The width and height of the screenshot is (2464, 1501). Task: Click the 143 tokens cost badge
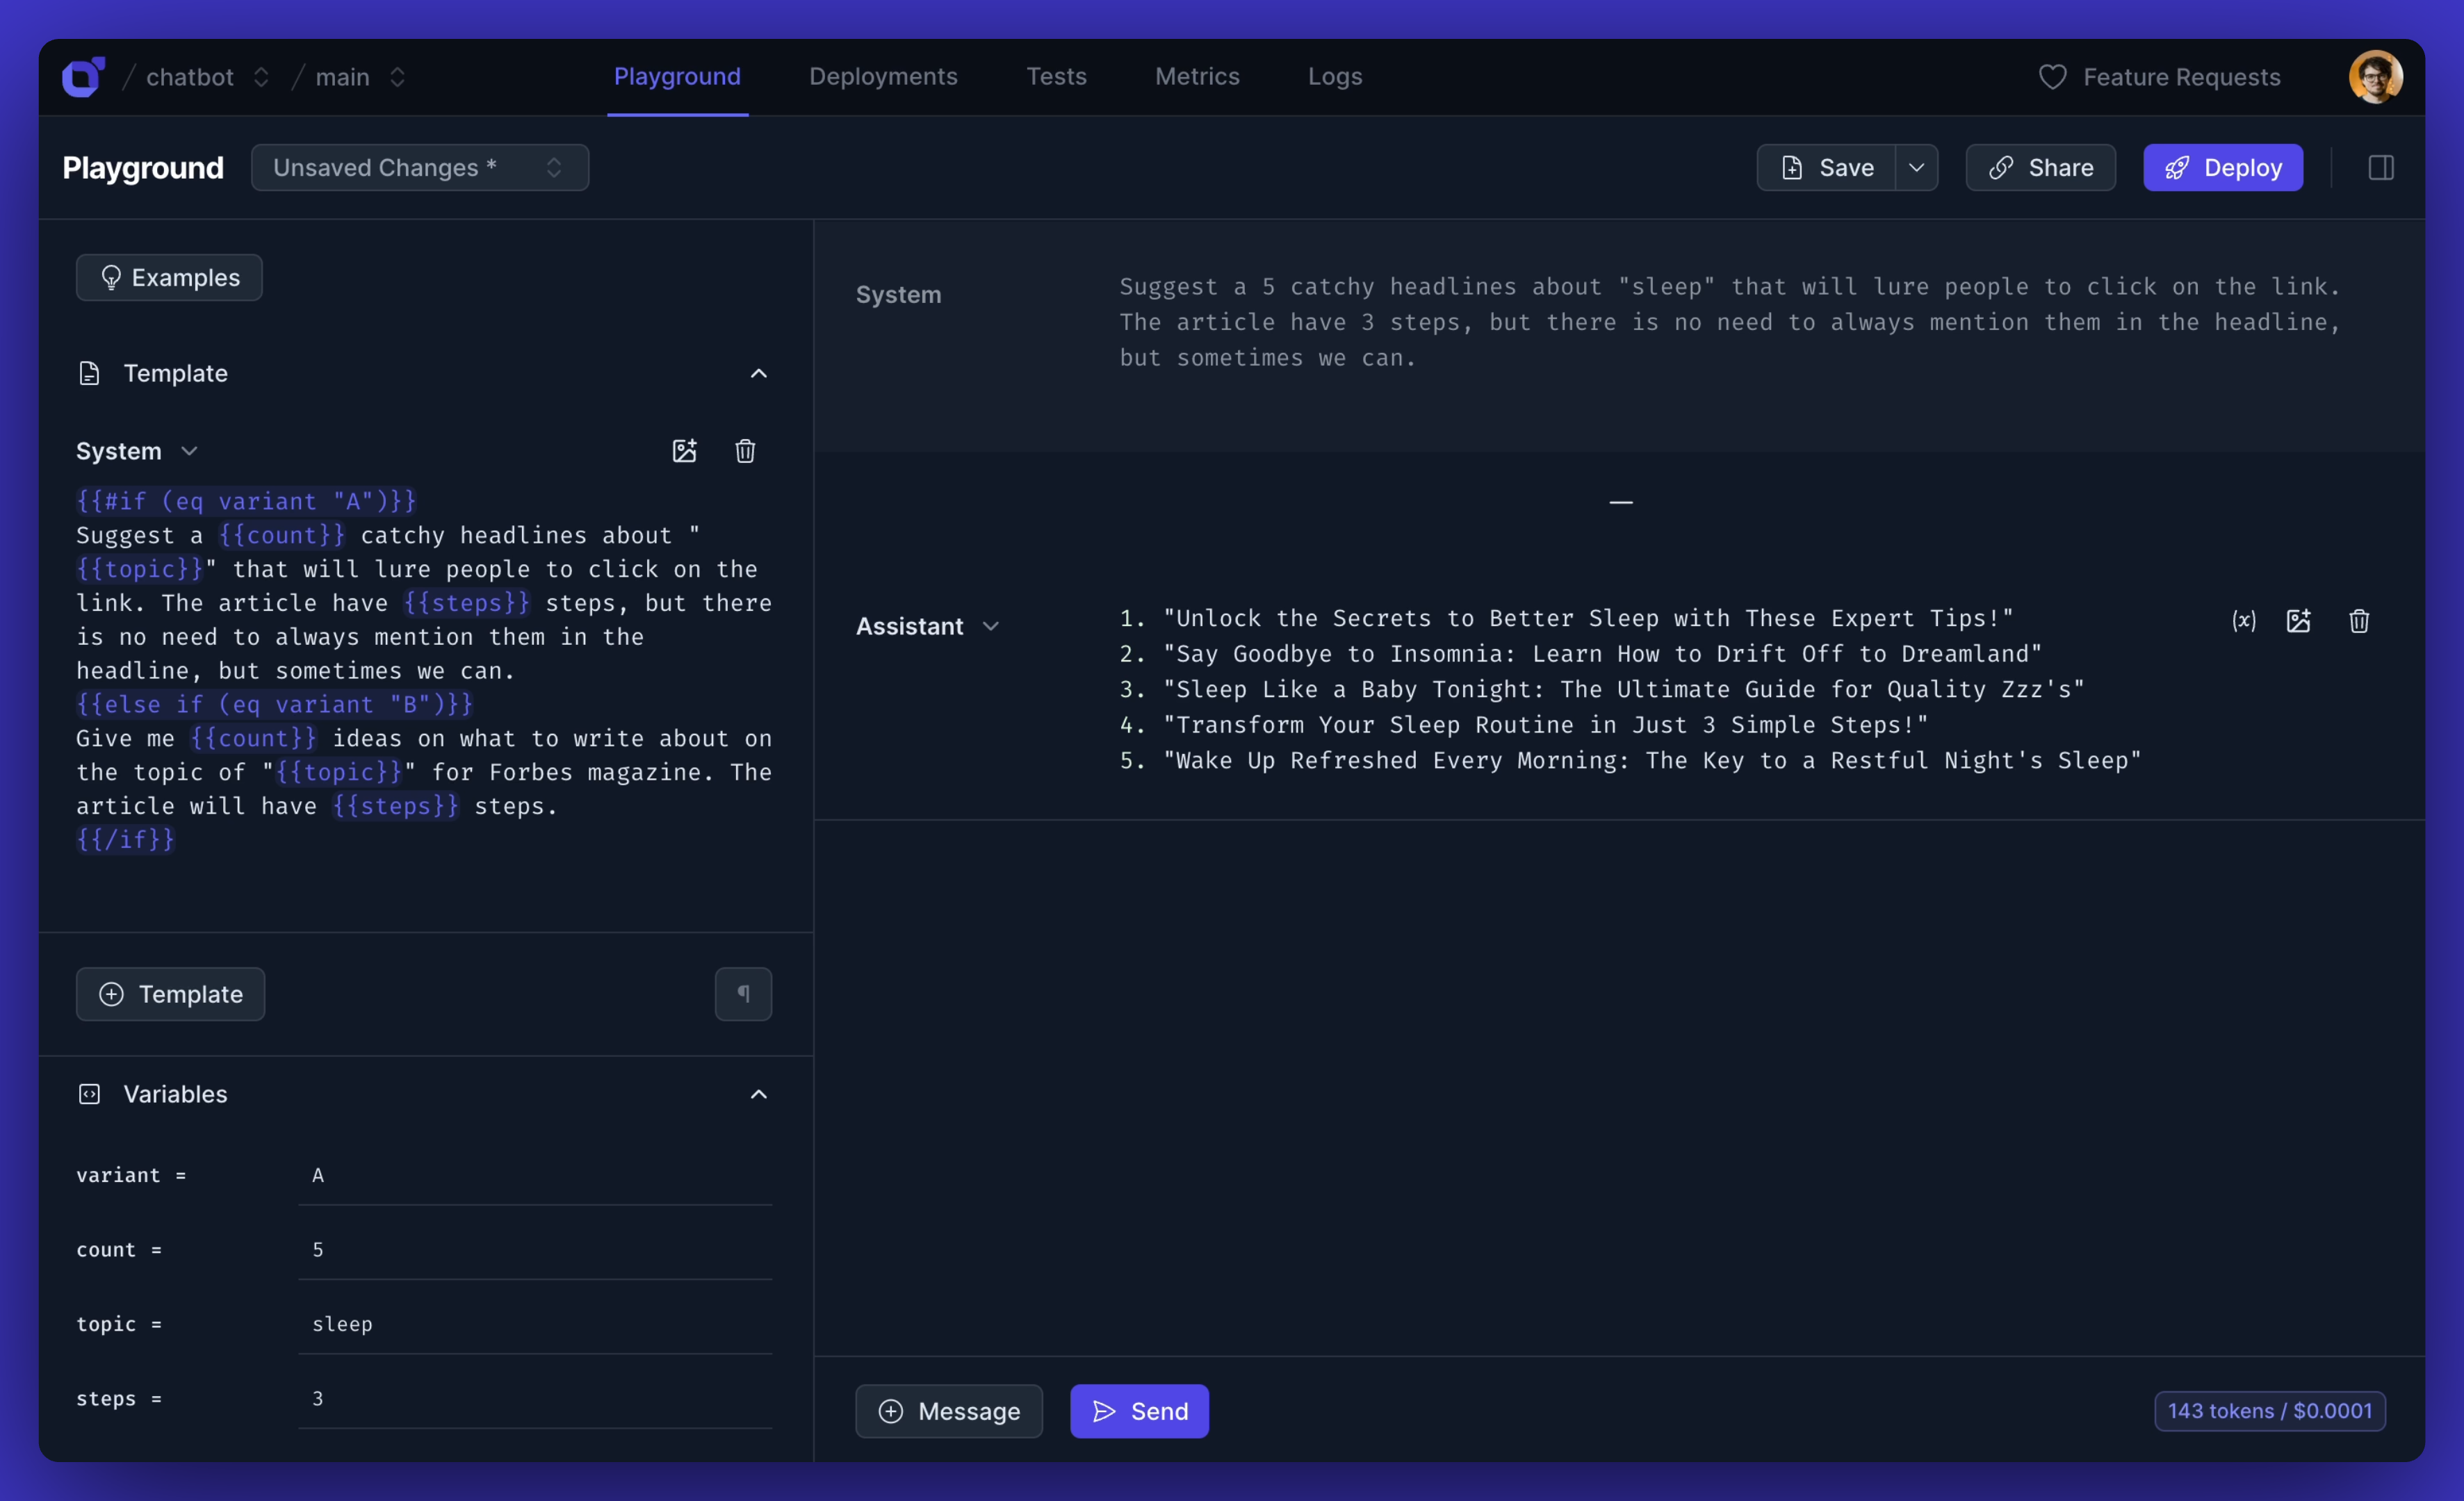2269,1411
